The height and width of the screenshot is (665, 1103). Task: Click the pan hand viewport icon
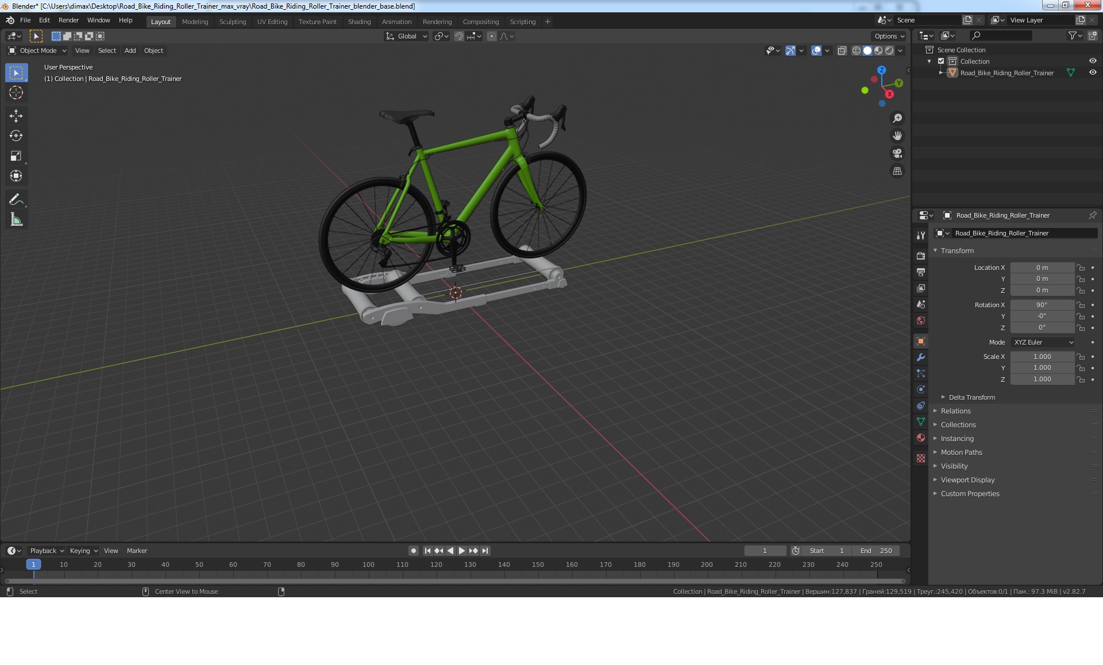897,136
